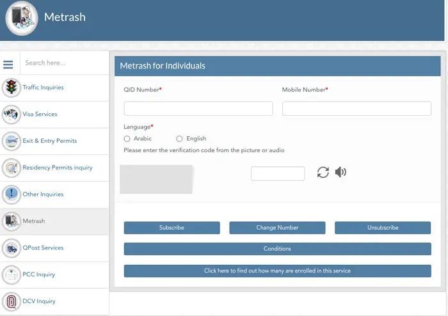448x316 pixels.
Task: Focus the QID Number input field
Action: 198,109
